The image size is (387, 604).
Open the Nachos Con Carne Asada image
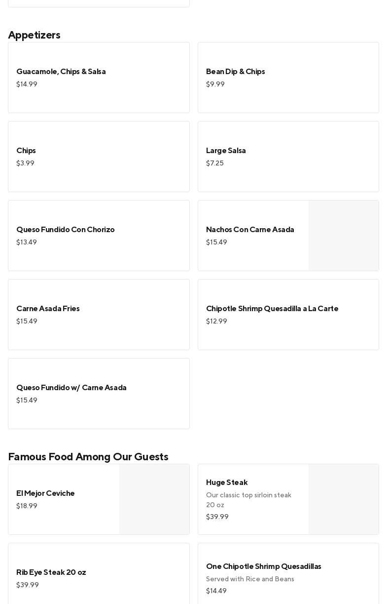(x=343, y=236)
